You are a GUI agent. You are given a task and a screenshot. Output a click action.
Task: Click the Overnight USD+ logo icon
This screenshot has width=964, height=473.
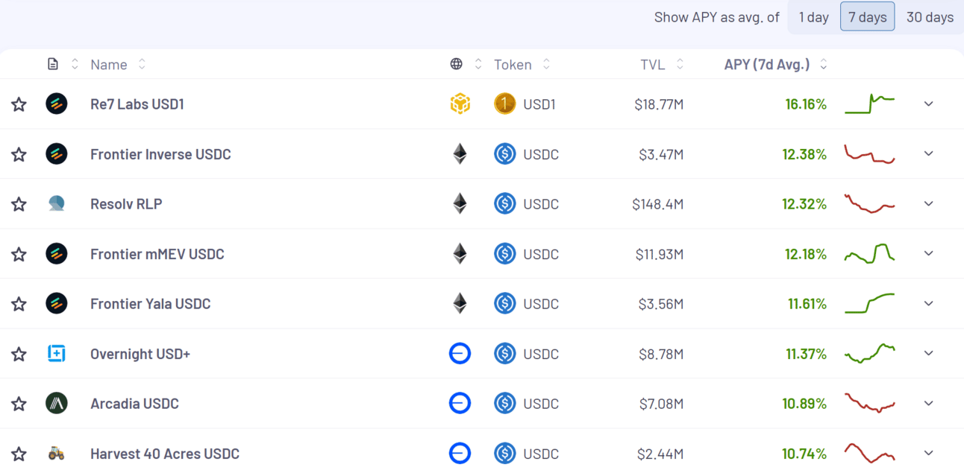57,354
